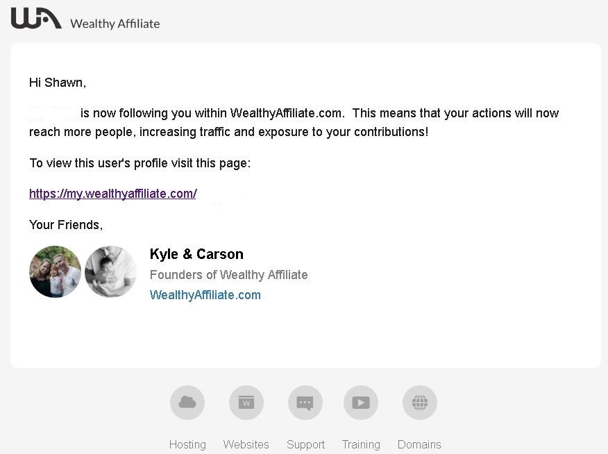Open the Websites footer label
This screenshot has width=608, height=454.
pyautogui.click(x=246, y=444)
